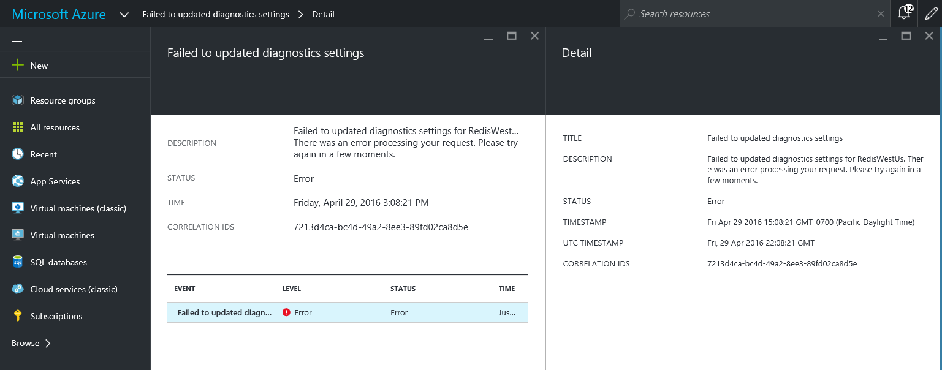The height and width of the screenshot is (370, 942).
Task: Click the breadcrumb chevron before Detail
Action: coord(300,14)
